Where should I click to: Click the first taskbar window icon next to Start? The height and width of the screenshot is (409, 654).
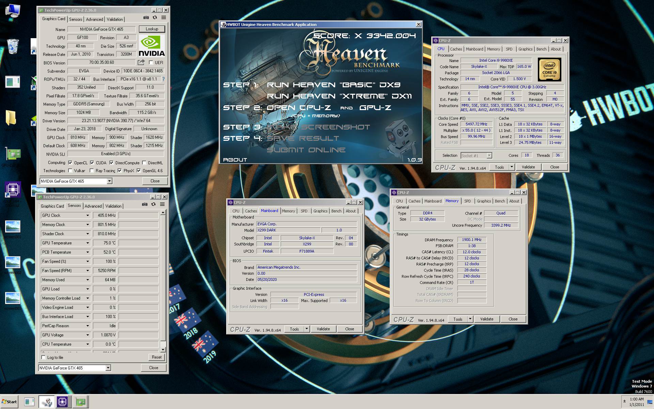[x=29, y=402]
